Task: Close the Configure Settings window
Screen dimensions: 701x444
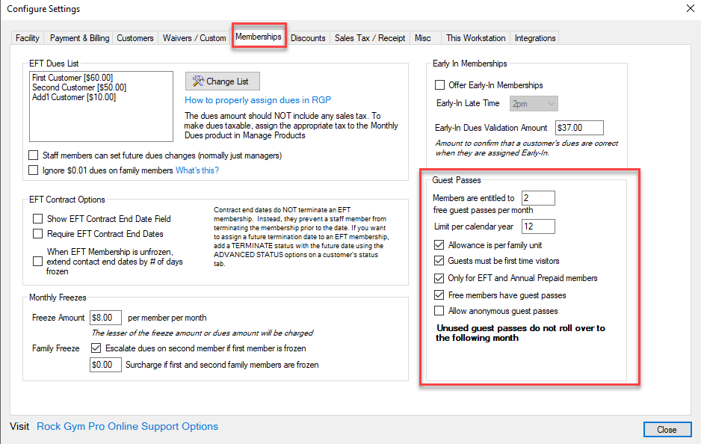Action: point(666,430)
